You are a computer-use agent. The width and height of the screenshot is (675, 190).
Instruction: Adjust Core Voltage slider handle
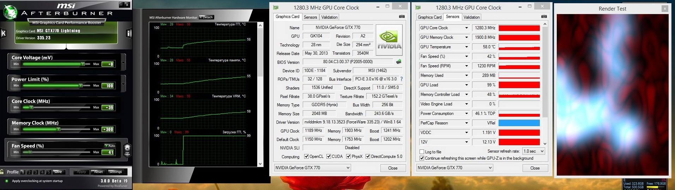(x=83, y=64)
